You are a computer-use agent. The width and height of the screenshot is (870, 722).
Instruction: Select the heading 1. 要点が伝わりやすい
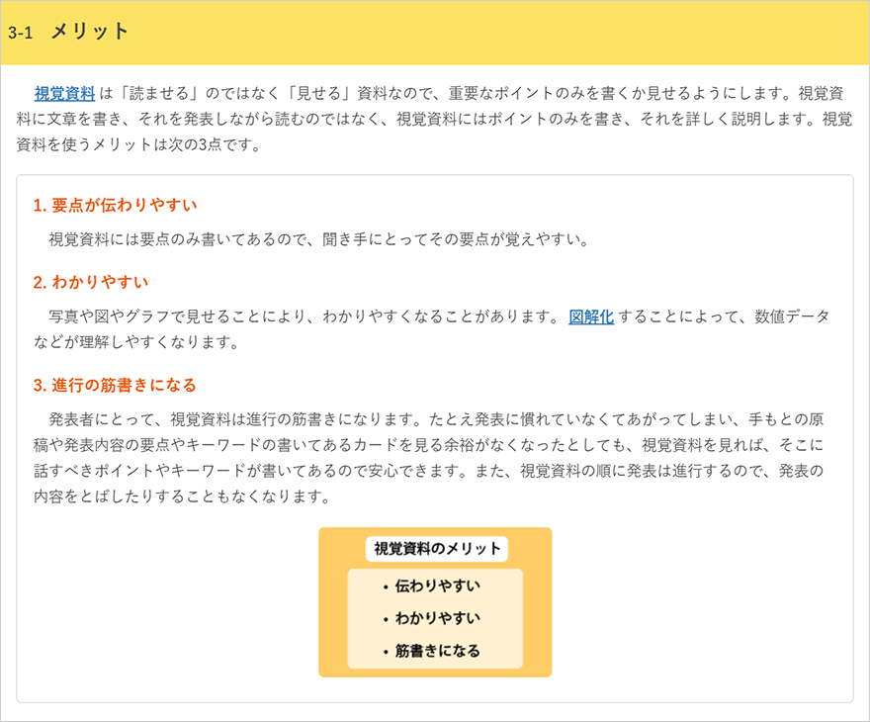coord(115,205)
